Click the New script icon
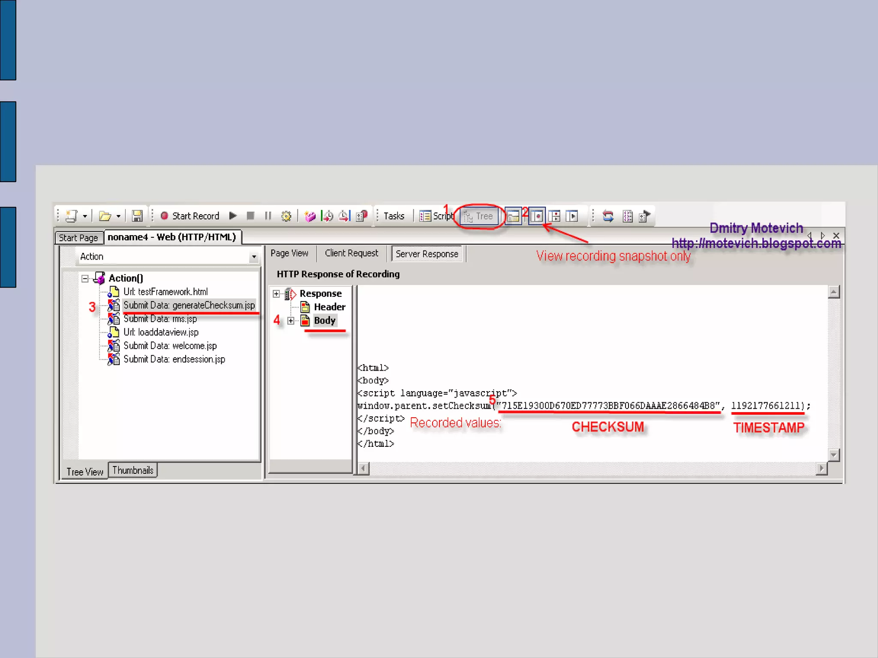 coord(72,216)
